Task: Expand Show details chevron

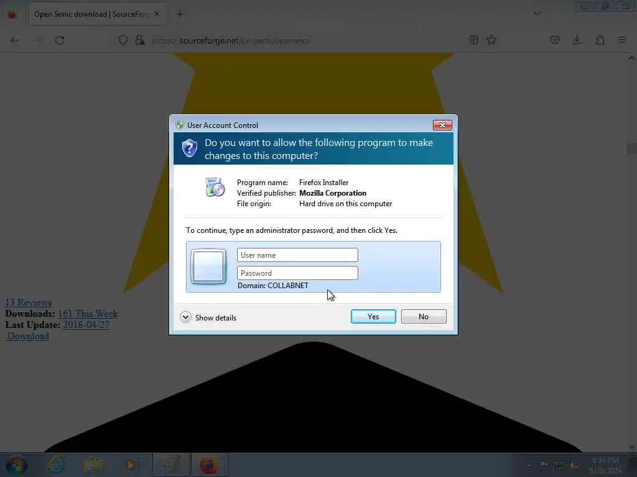Action: 185,317
